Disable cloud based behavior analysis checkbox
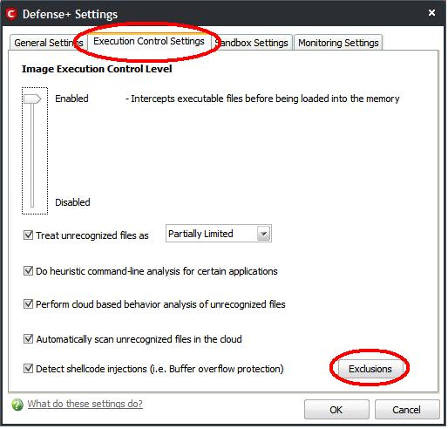The width and height of the screenshot is (448, 429). click(x=28, y=304)
